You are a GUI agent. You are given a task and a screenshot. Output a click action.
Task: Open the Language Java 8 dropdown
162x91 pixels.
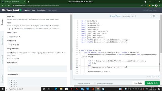[x=141, y=16]
